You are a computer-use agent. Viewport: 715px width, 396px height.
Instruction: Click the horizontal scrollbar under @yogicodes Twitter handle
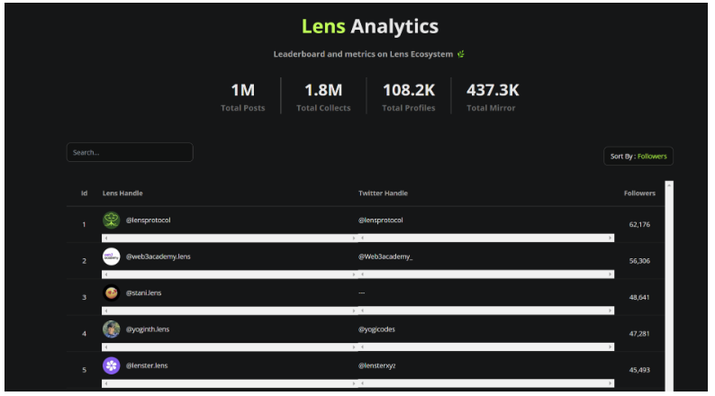[486, 347]
